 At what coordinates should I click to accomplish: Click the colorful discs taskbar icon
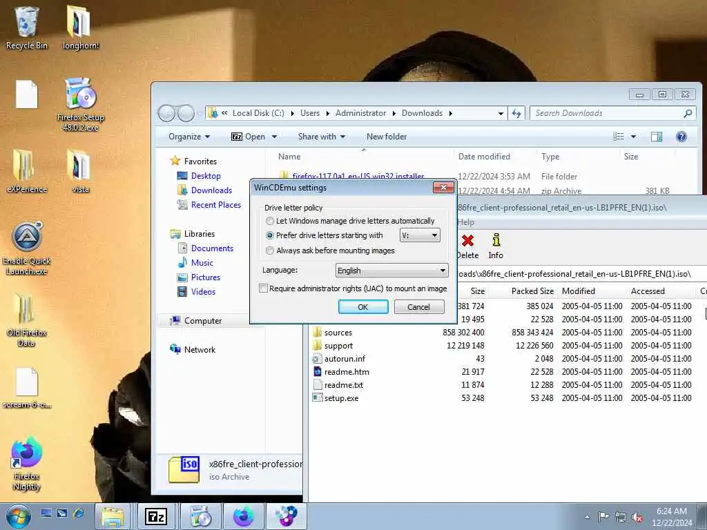click(287, 517)
